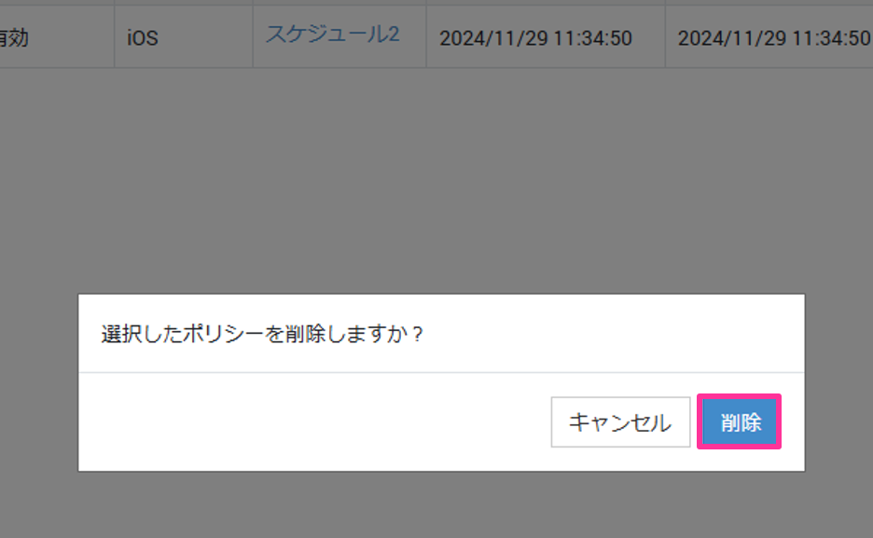Click the 11:34:50 time in the last column

coord(831,38)
